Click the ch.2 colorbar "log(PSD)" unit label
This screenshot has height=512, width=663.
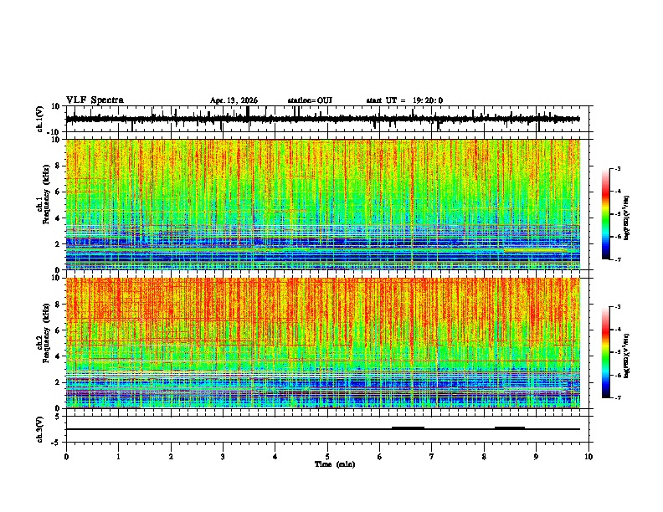(627, 356)
